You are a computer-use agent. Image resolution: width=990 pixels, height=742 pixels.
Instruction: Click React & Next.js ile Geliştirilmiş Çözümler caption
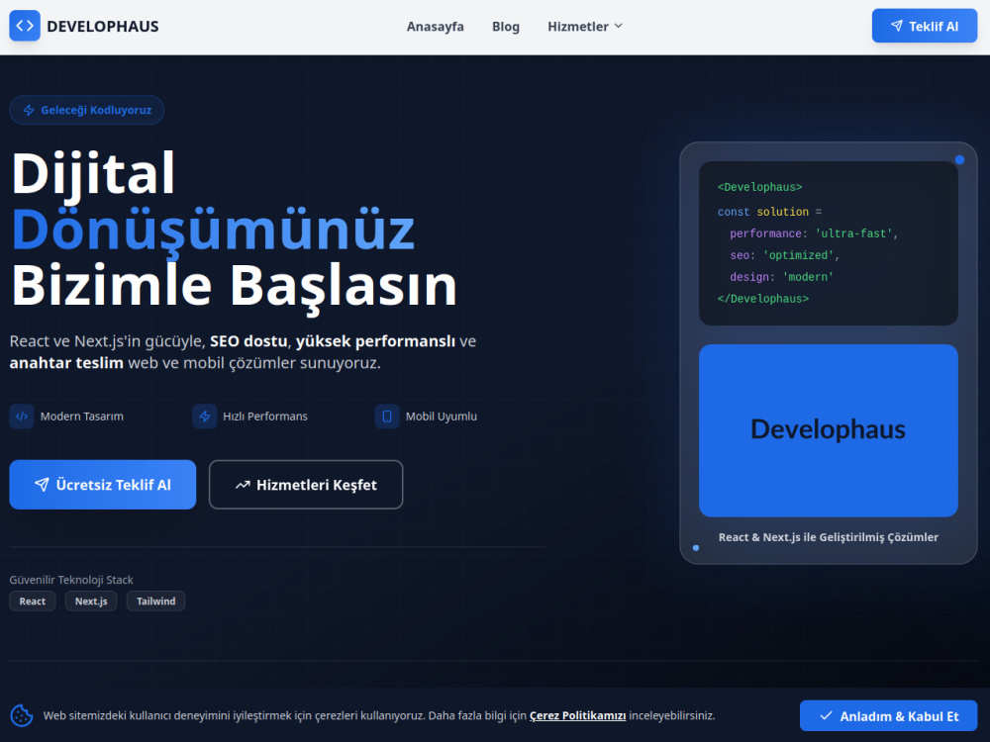[x=829, y=537]
